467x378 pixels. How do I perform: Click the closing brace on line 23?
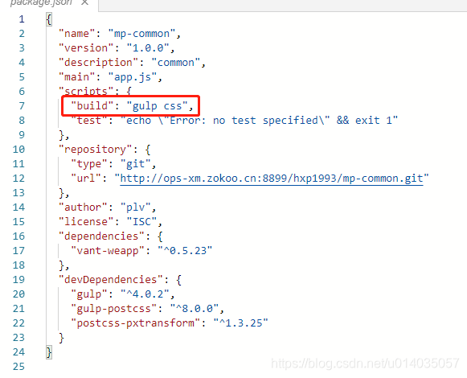click(x=61, y=338)
